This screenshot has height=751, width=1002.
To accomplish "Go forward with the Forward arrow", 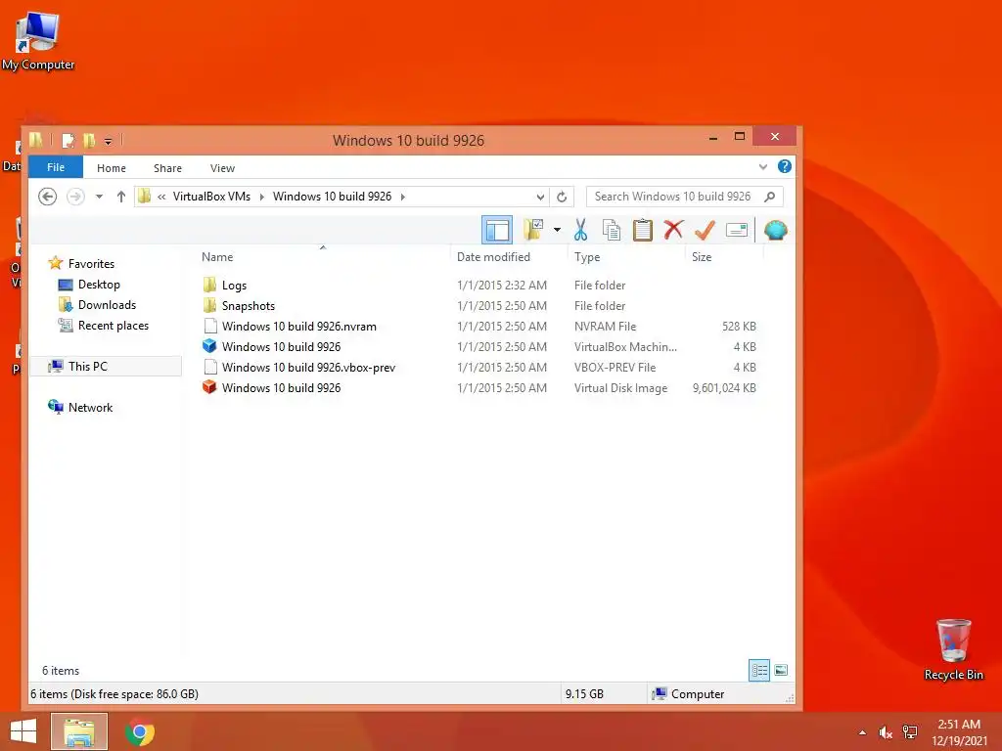I will tap(75, 197).
